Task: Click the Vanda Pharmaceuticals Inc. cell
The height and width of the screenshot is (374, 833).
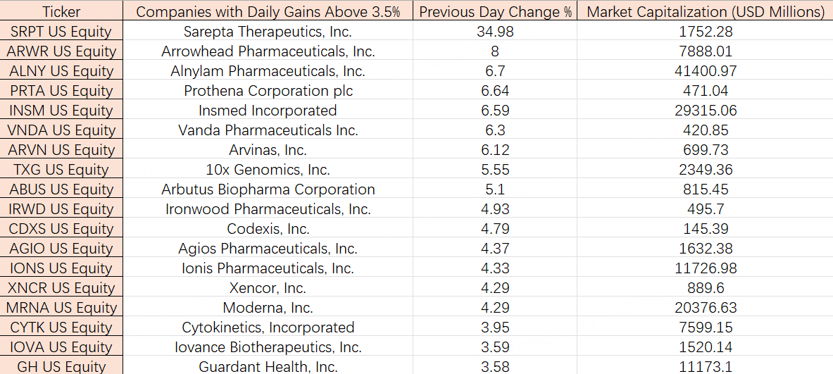Action: click(268, 130)
